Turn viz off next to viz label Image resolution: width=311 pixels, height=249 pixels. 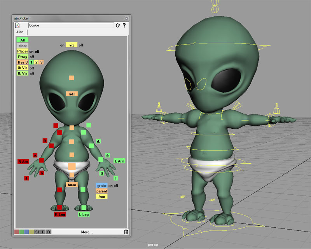point(81,45)
